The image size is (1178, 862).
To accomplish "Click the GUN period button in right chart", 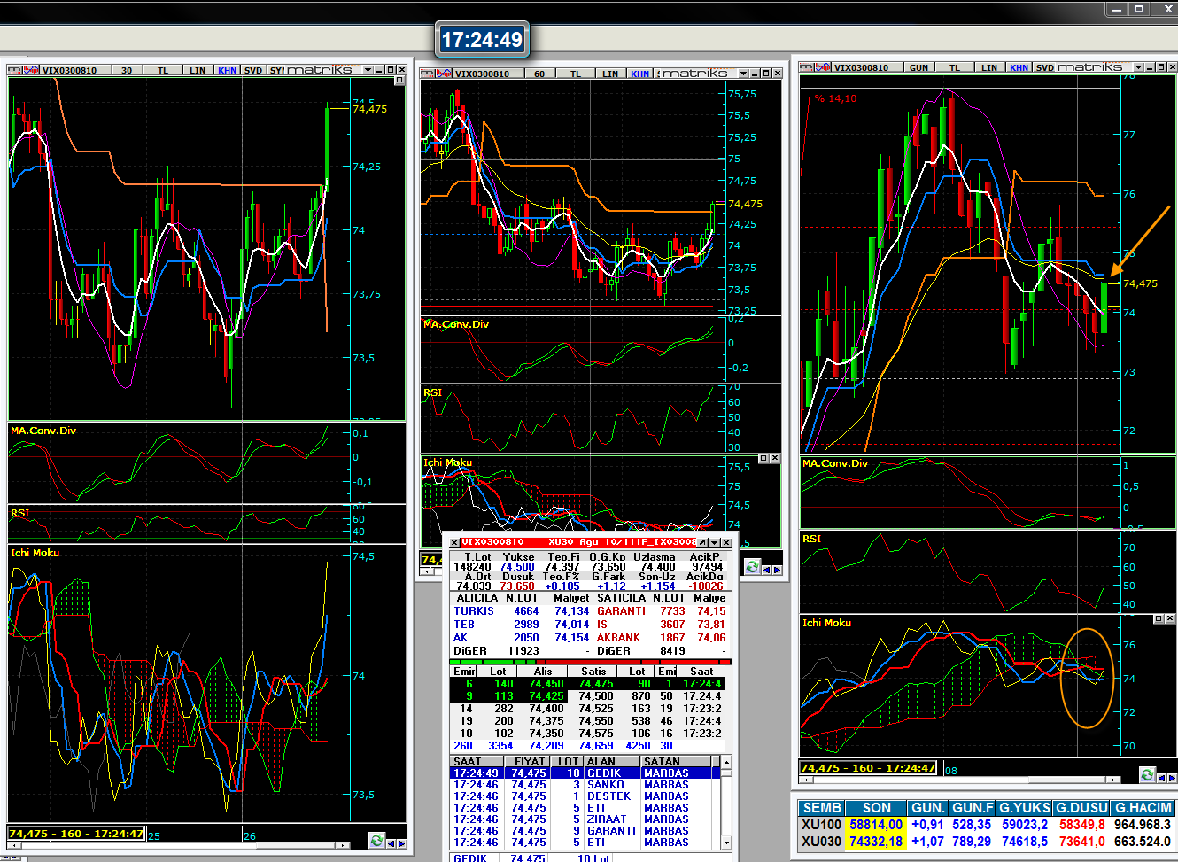I will pos(919,67).
